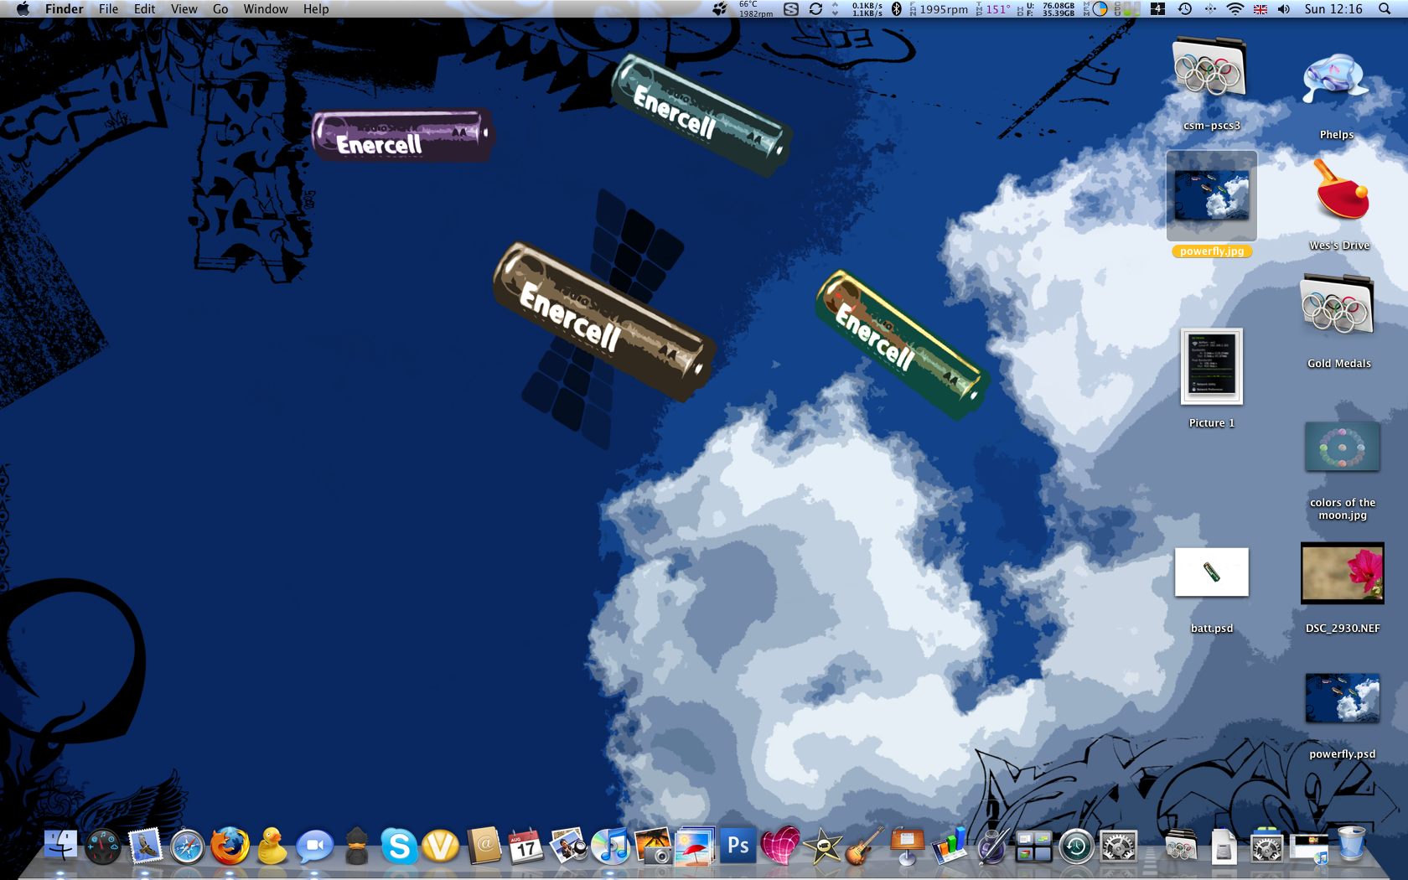Open Finder from the Dock
This screenshot has width=1408, height=880.
coord(60,846)
